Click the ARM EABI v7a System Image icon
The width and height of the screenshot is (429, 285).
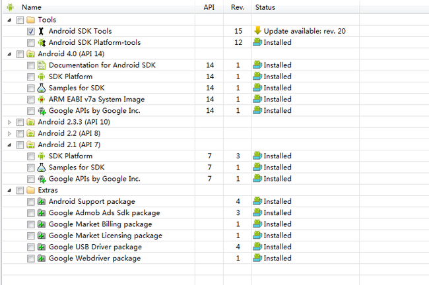coord(42,99)
